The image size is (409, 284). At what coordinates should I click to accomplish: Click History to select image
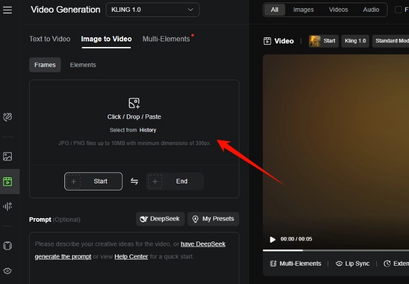[148, 130]
